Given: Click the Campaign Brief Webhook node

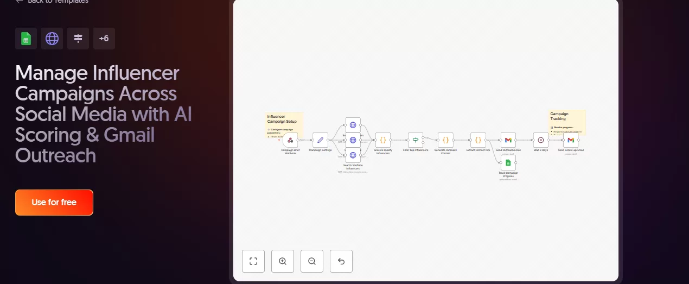Looking at the screenshot, I should point(290,140).
